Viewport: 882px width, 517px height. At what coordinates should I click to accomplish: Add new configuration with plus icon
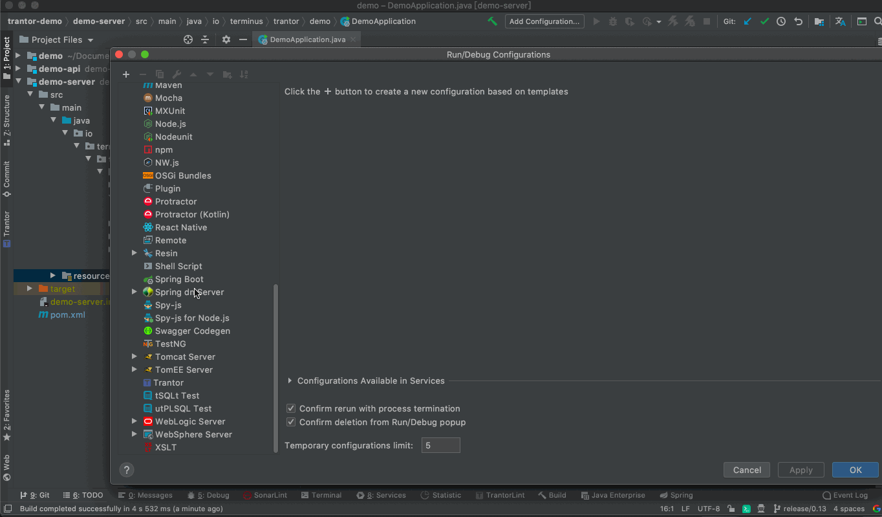point(126,74)
